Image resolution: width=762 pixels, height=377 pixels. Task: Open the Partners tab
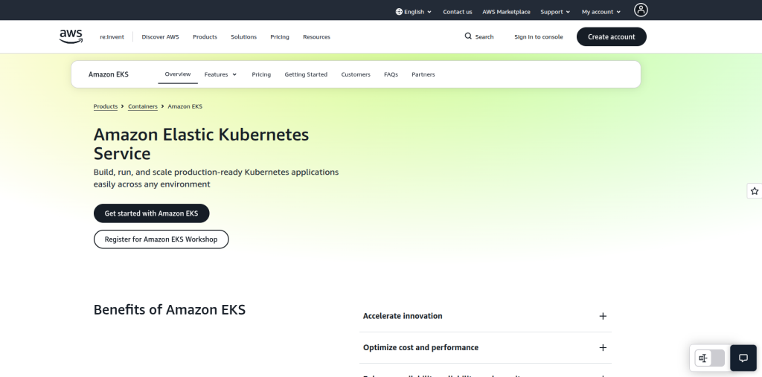423,74
